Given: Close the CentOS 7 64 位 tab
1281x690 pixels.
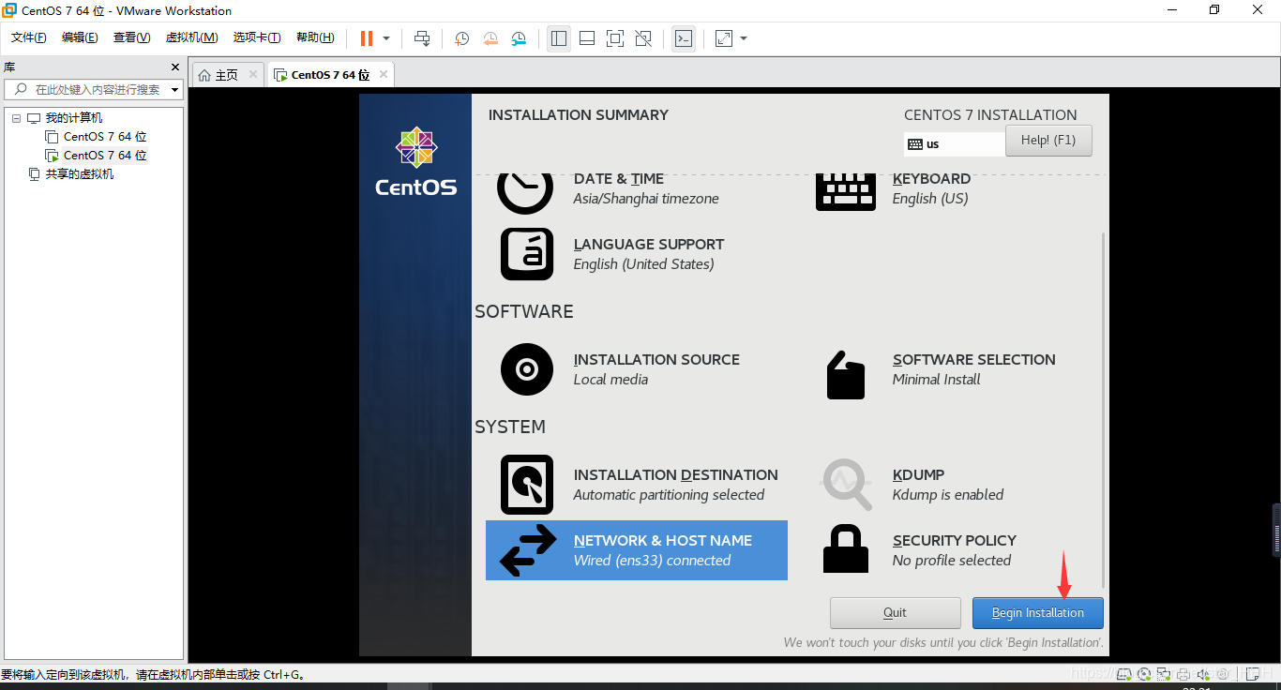Looking at the screenshot, I should pyautogui.click(x=383, y=74).
